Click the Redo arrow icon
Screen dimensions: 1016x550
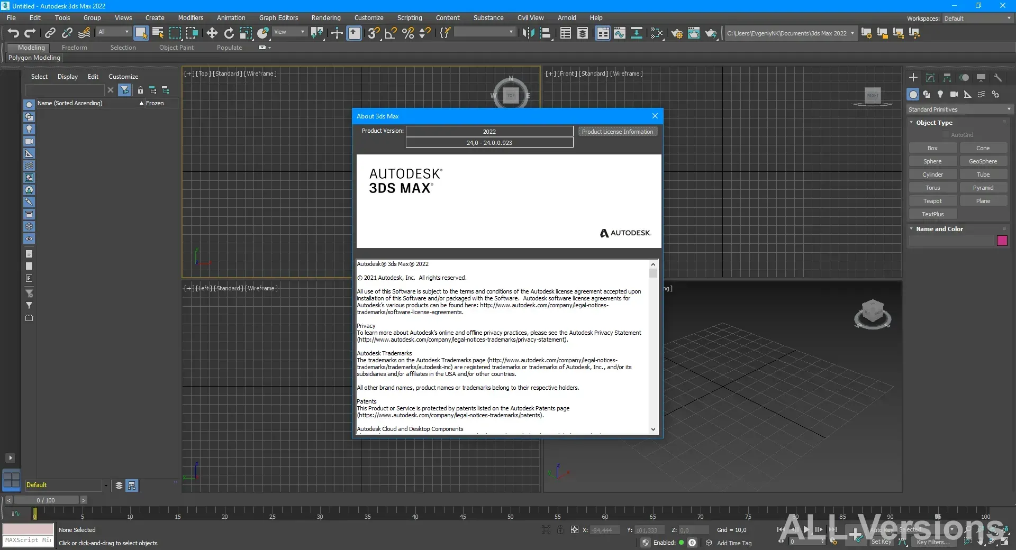pos(30,33)
